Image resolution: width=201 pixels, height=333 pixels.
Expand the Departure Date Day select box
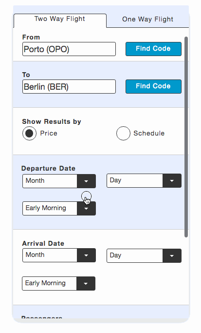tap(144, 181)
